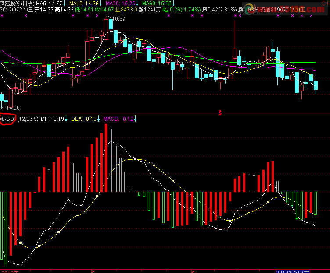The image size is (330, 273).
Task: Click the MACD parameters (12,26,9)
Action: coord(28,119)
